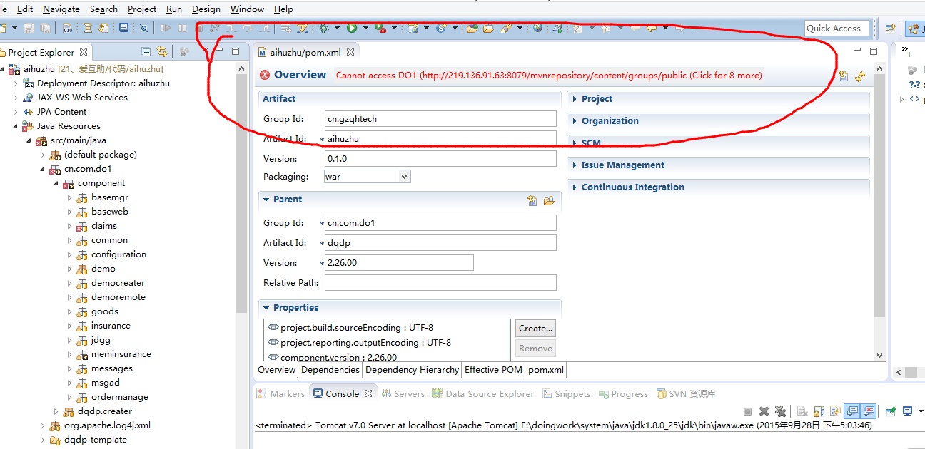Click the Debug bug icon
The image size is (925, 449).
[324, 29]
